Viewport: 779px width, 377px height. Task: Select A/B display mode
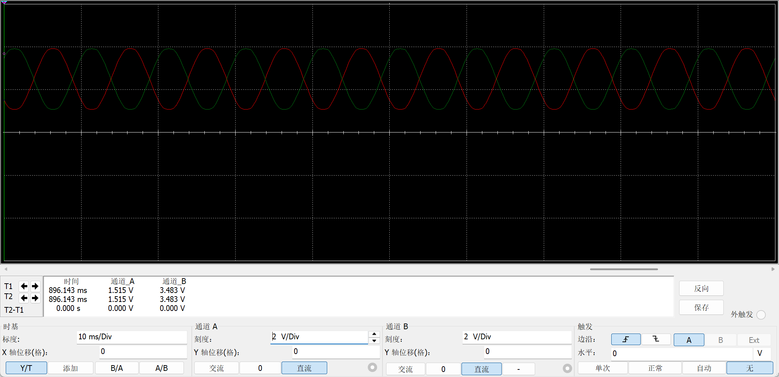point(162,368)
